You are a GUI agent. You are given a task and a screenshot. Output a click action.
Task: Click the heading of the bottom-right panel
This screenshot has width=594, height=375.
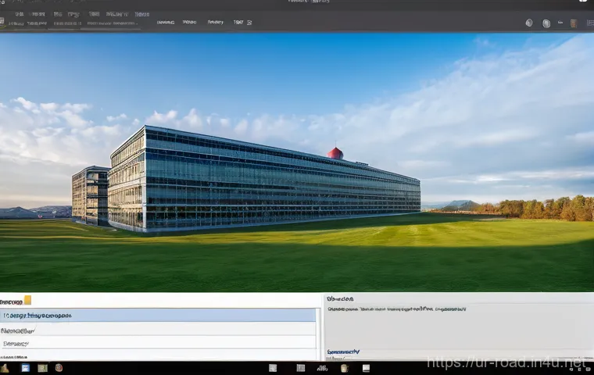(340, 298)
